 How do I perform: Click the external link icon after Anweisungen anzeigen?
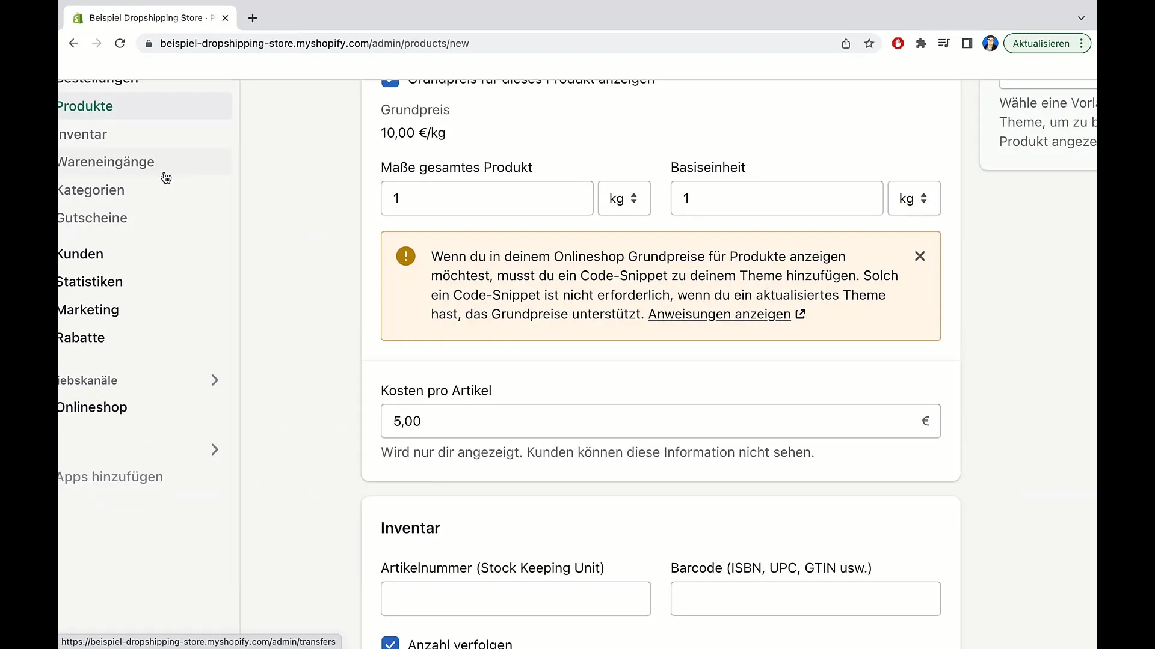(x=801, y=314)
